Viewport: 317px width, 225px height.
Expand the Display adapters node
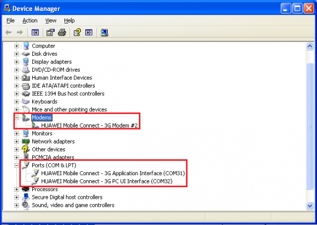pyautogui.click(x=16, y=62)
